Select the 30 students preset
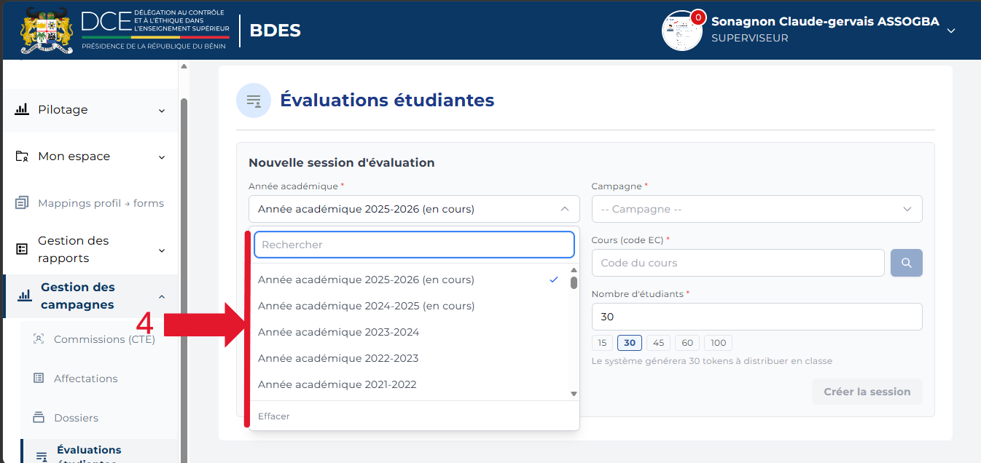This screenshot has width=981, height=463. (630, 343)
